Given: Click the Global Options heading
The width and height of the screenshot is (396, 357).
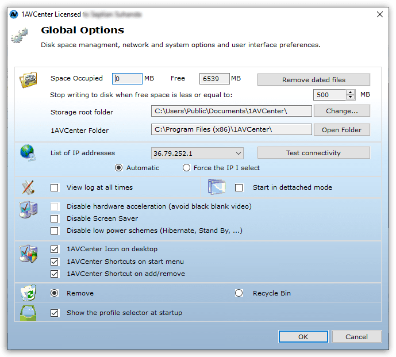Looking at the screenshot, I should point(83,30).
